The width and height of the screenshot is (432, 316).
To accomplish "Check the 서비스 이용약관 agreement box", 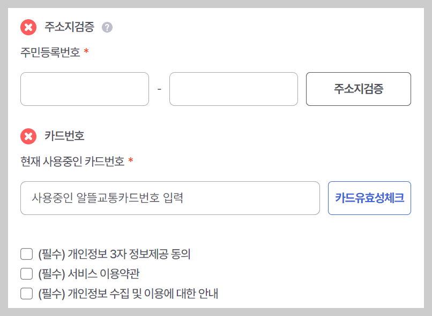I will click(26, 274).
